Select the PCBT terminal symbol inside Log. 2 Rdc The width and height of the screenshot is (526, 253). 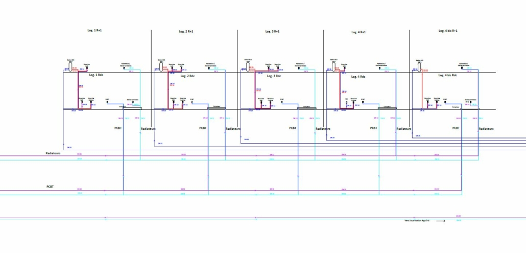[x=192, y=102]
